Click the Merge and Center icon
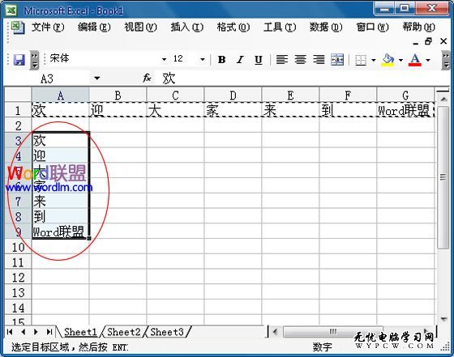Viewport: 454px width, 357px height. [337, 60]
